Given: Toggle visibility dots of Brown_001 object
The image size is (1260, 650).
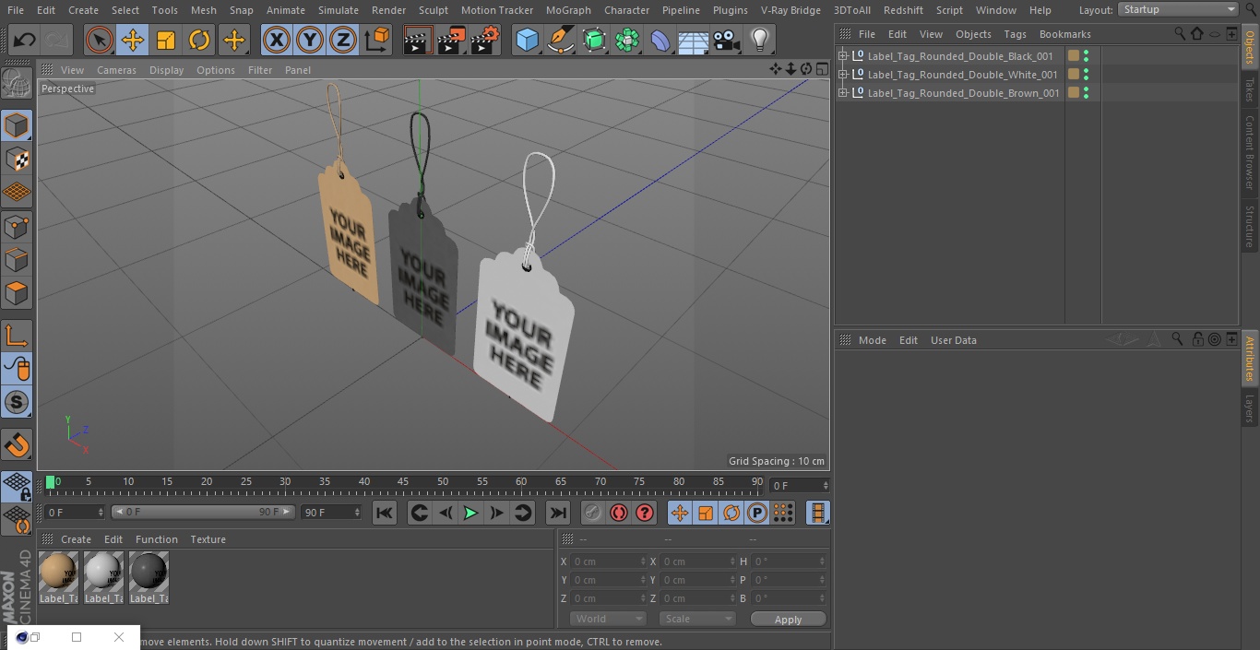Looking at the screenshot, I should click(x=1087, y=93).
